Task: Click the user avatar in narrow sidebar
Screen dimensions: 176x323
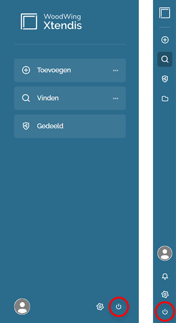Action: coord(164,253)
